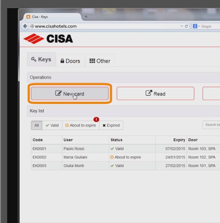
Task: Click the reload page icon
Action: 186,26
